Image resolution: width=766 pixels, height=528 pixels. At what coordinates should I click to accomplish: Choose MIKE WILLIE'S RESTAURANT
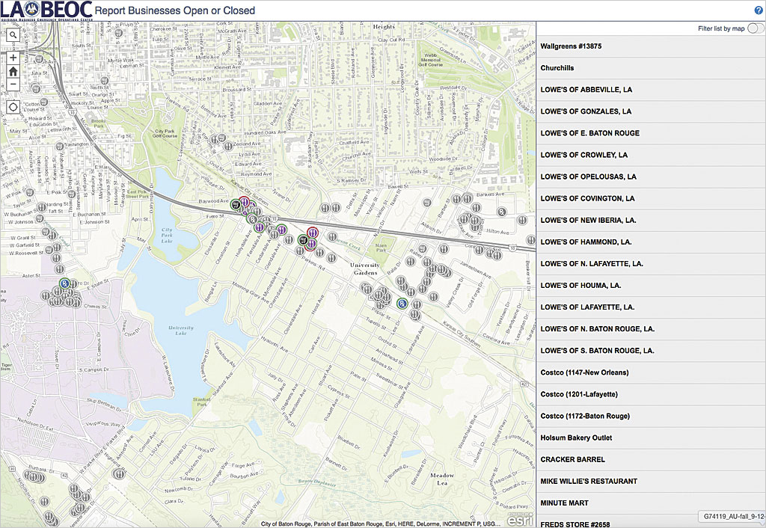pyautogui.click(x=651, y=481)
